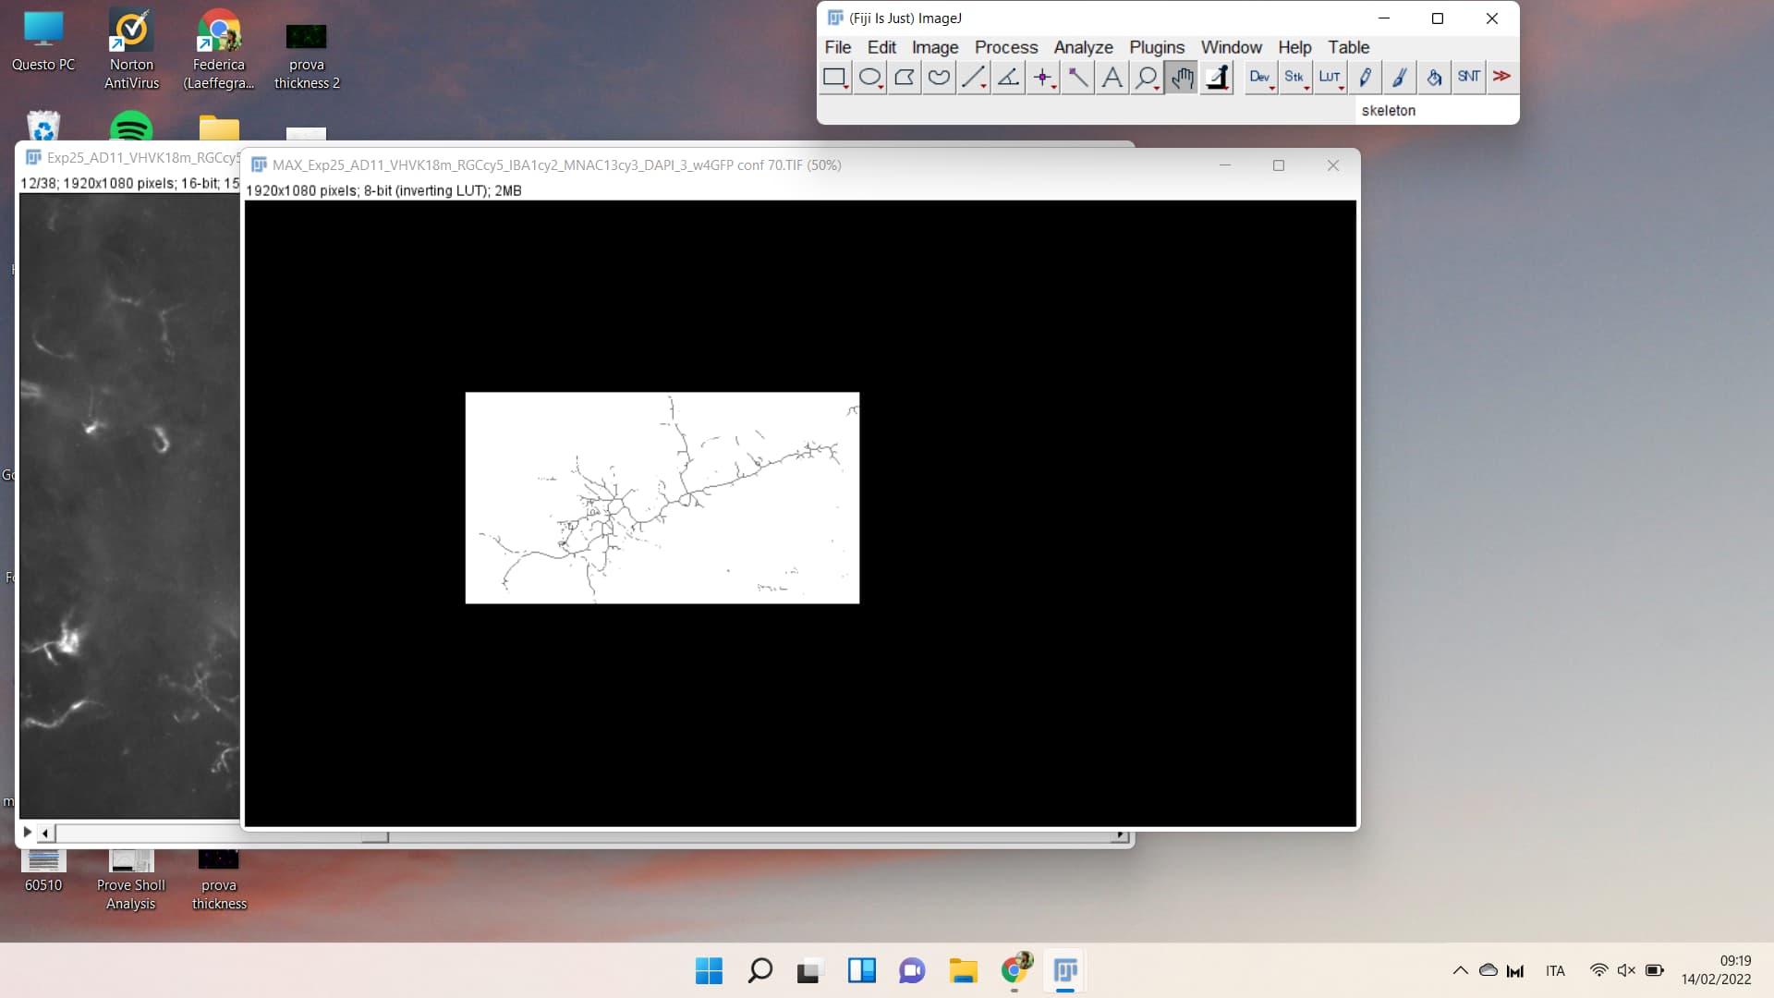Open the Dev toolbar dropdown
1774x998 pixels.
click(1260, 78)
